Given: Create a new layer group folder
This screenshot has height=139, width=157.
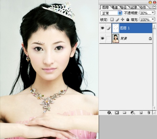Looking at the screenshot, I should (x=124, y=112).
